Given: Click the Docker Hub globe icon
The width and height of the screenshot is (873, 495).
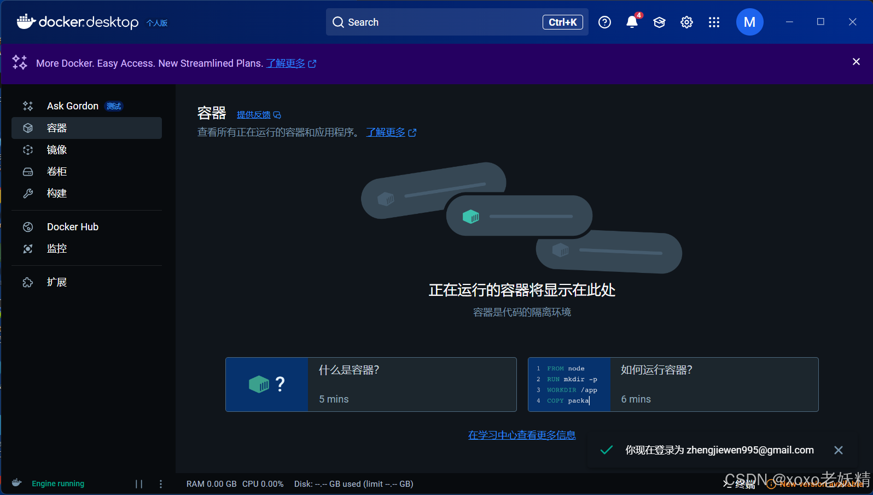Looking at the screenshot, I should (28, 227).
